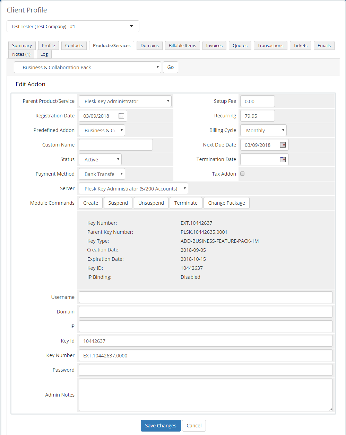Run the Suspend module command
346x435 pixels.
click(x=118, y=203)
